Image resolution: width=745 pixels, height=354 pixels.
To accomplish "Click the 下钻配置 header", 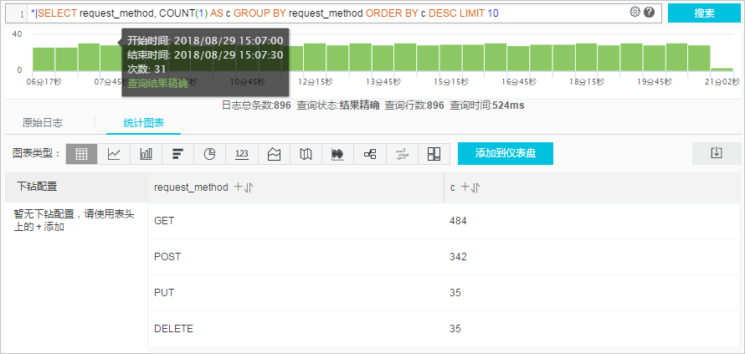I will [76, 187].
